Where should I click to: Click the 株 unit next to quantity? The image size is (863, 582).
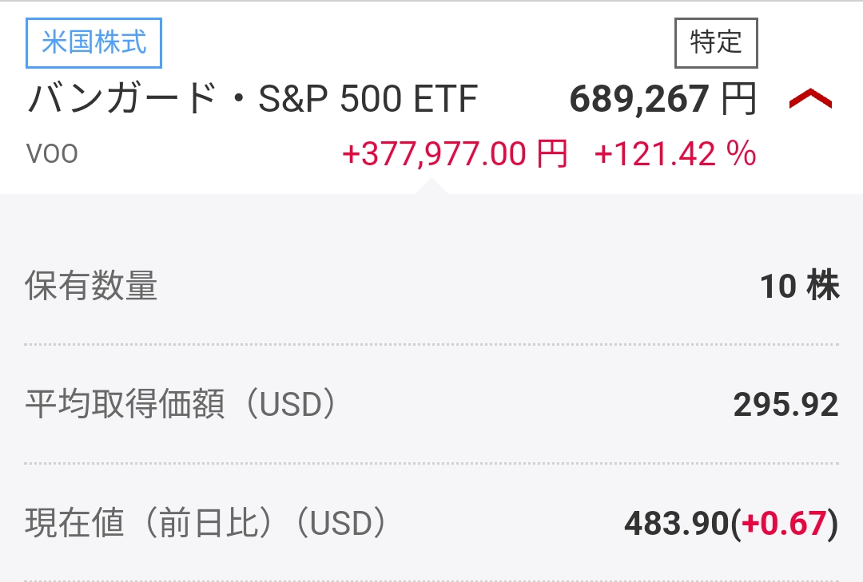click(823, 286)
